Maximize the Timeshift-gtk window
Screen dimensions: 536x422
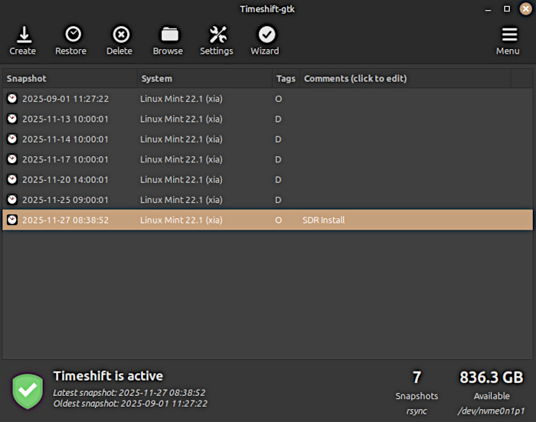(506, 8)
